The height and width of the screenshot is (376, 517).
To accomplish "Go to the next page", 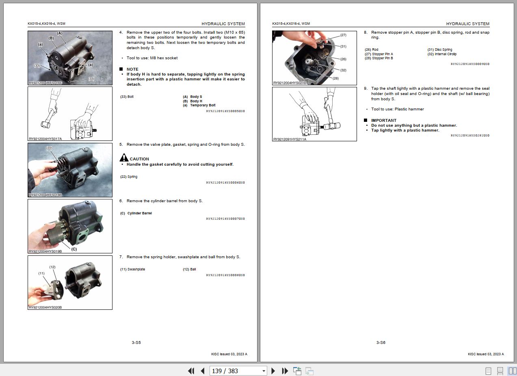I will 273,371.
